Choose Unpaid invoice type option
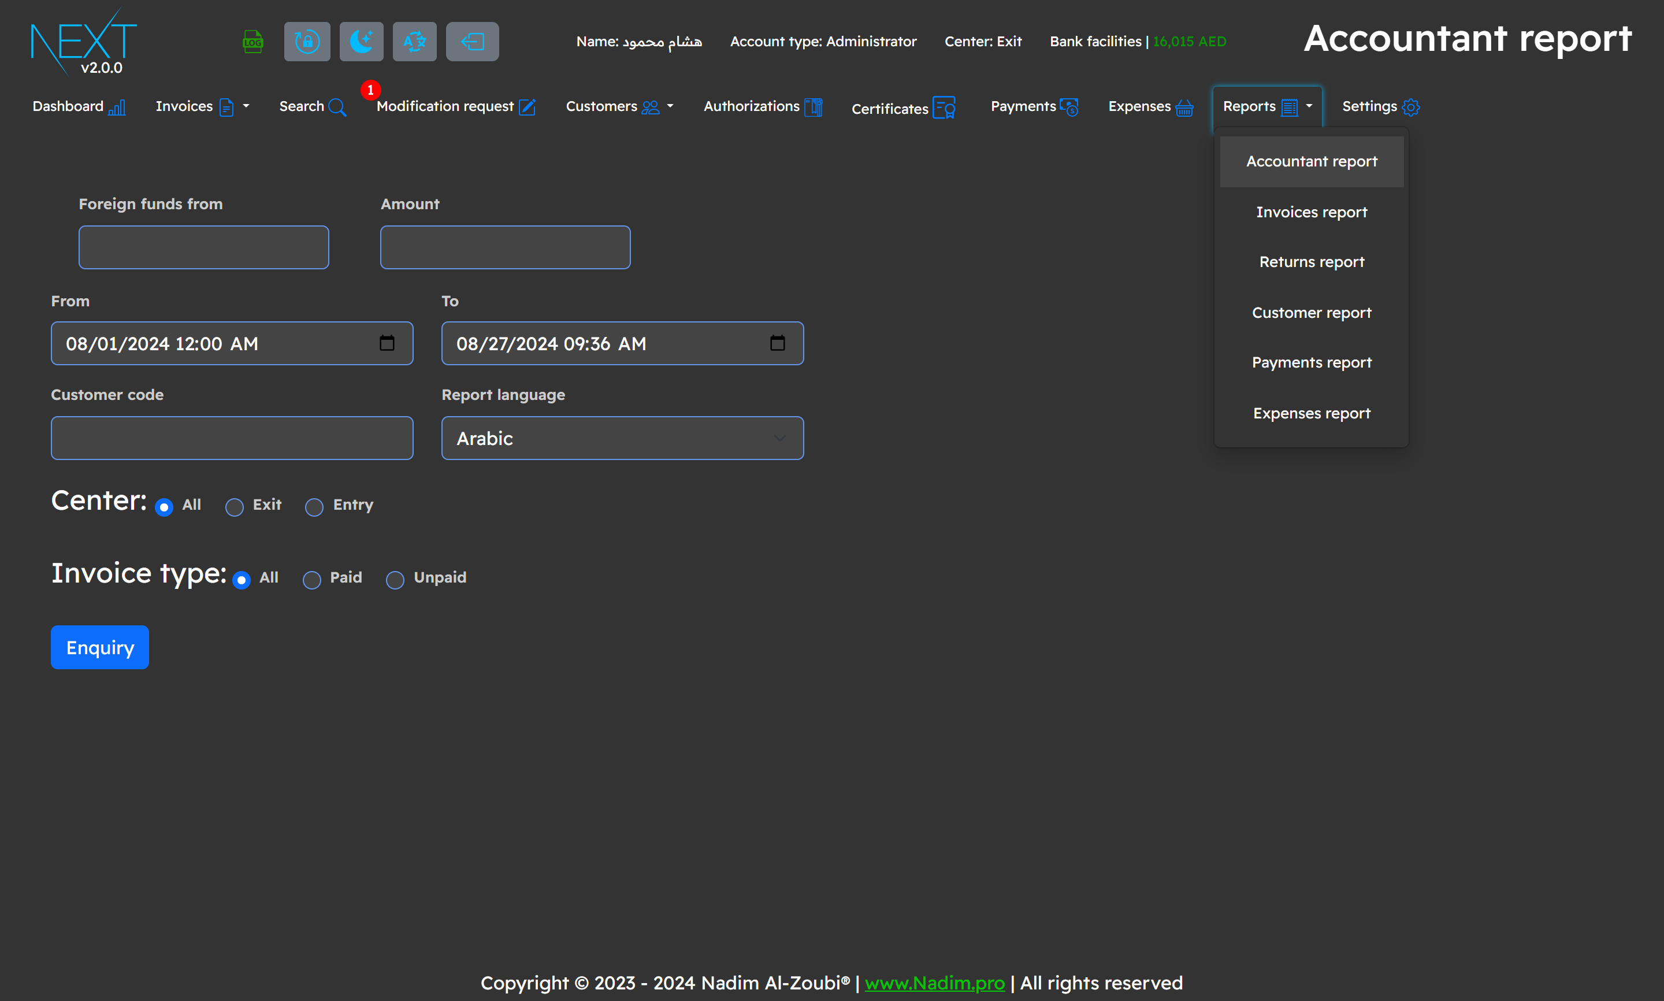1664x1001 pixels. click(x=395, y=580)
